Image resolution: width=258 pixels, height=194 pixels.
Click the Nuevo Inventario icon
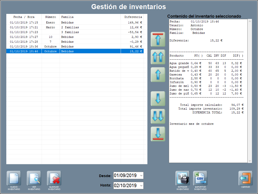14,178
